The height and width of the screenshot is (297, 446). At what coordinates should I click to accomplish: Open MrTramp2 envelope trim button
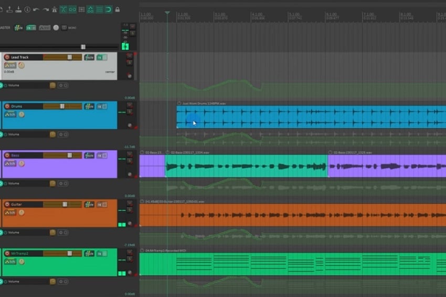coord(10,261)
